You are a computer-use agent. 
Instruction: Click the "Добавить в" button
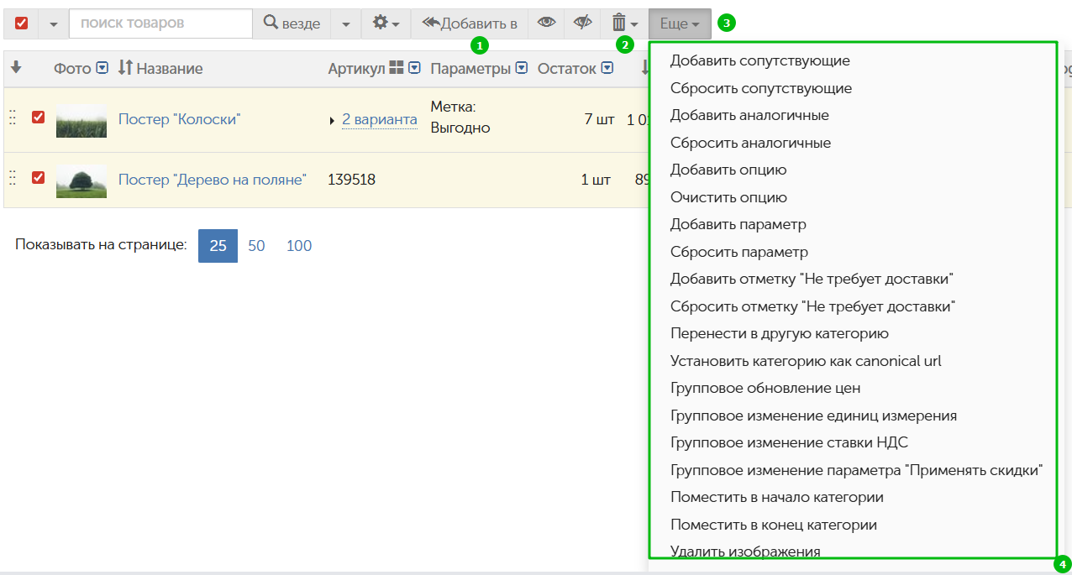coord(469,24)
